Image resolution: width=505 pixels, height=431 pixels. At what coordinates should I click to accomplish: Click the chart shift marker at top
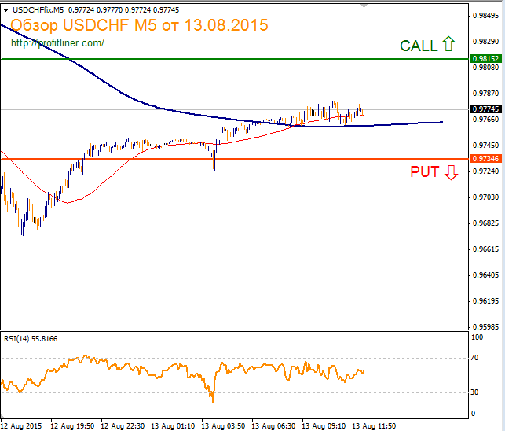click(364, 6)
